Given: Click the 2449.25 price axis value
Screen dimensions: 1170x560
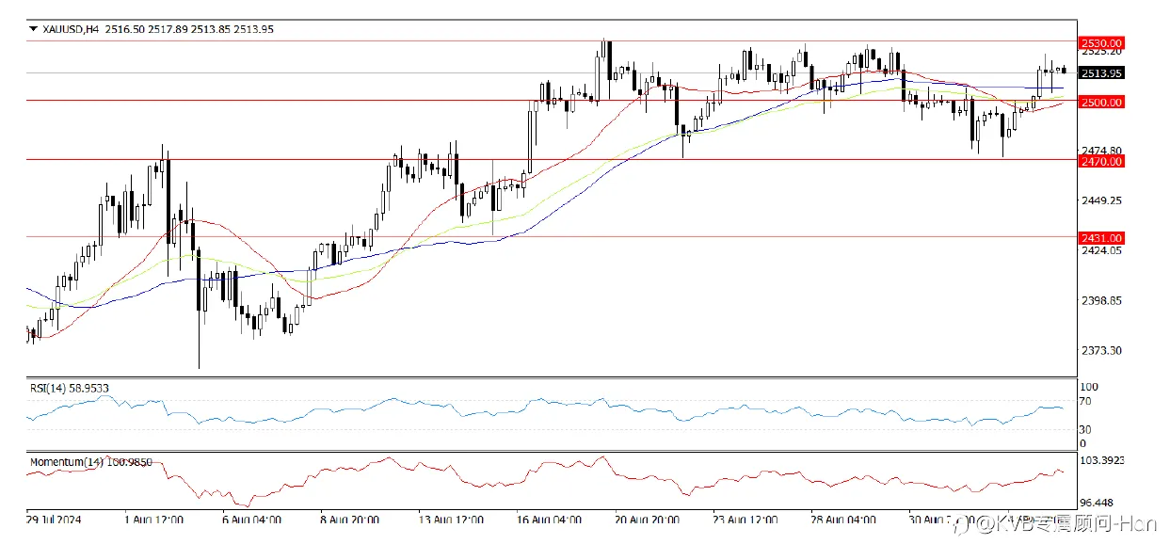Looking at the screenshot, I should (1101, 200).
